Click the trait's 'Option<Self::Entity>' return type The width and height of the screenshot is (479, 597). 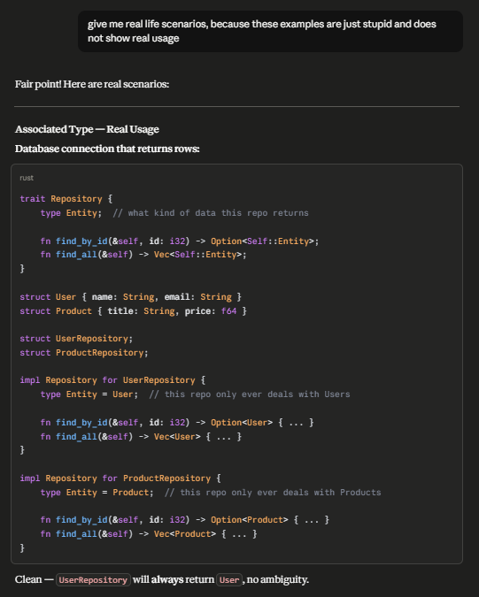click(x=265, y=241)
